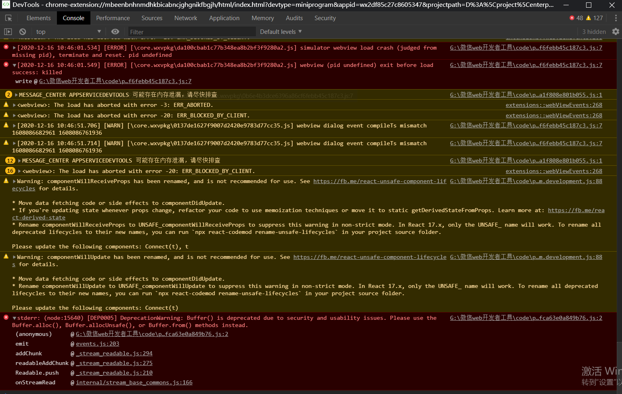Switch to the Elements tab
The height and width of the screenshot is (394, 622).
39,18
